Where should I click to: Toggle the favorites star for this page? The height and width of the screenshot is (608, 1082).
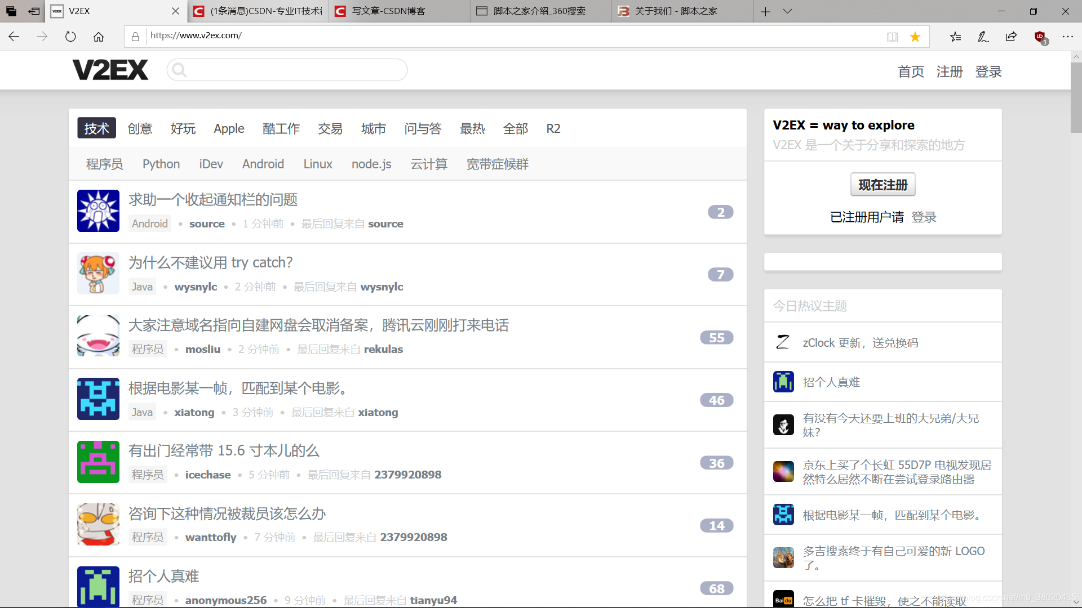click(915, 36)
